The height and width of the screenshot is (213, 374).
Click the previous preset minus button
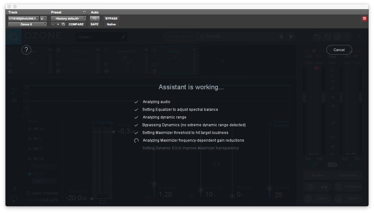click(53, 24)
